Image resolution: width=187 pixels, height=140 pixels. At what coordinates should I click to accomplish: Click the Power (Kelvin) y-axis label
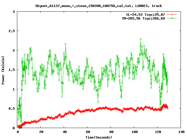point(3,69)
